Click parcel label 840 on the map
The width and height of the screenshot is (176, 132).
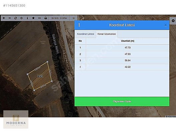coord(40,76)
